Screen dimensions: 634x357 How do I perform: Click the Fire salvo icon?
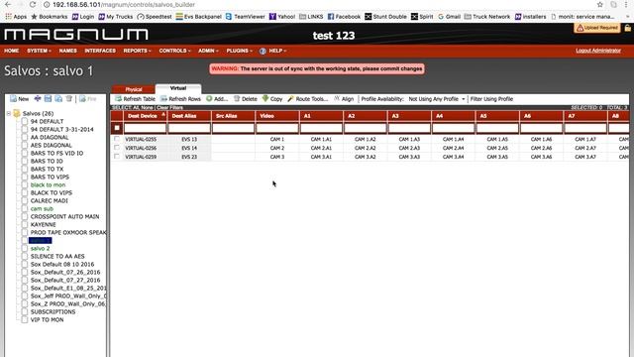(82, 99)
